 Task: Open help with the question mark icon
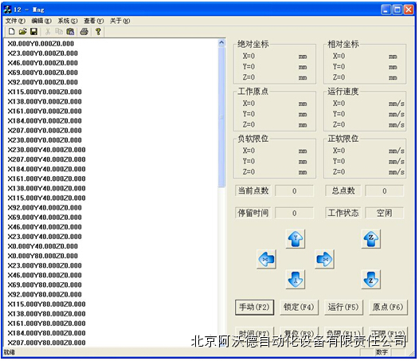click(x=98, y=32)
